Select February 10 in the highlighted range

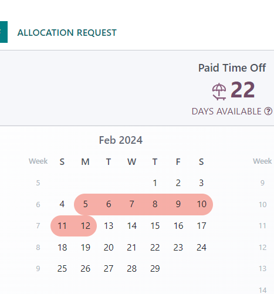202,204
